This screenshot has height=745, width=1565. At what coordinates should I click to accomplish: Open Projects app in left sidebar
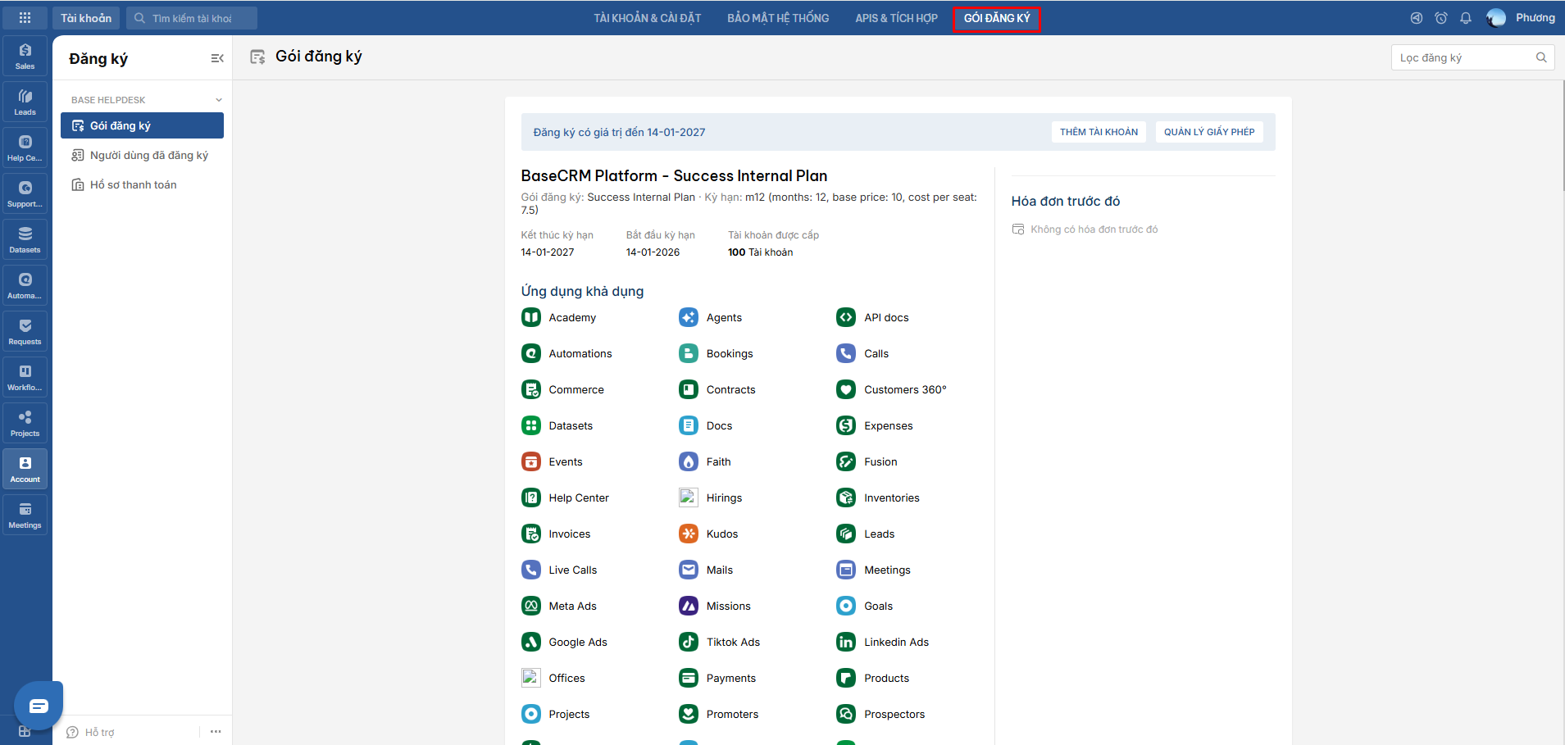coord(25,423)
